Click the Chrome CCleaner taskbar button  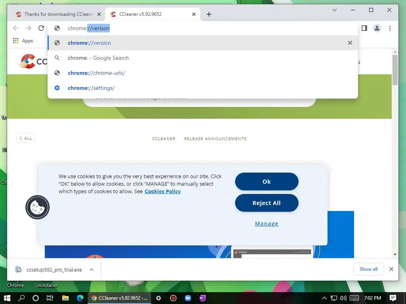tap(119, 298)
